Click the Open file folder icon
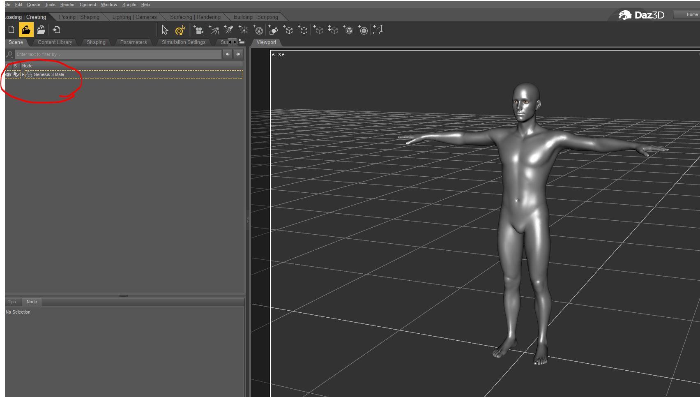 tap(26, 30)
